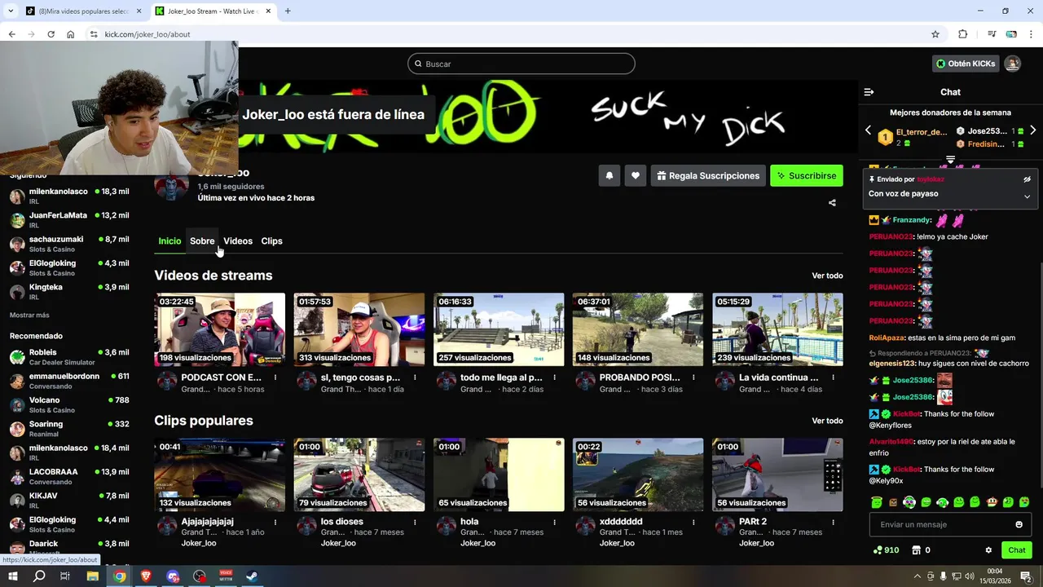
Task: Open the 'xddddddd' clip thumbnail
Action: tap(638, 474)
